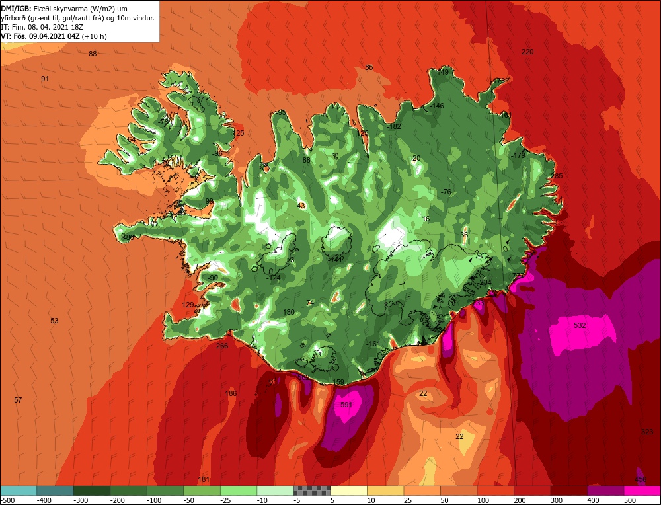Click the checkered -5 to 5 legend swatch

[312, 490]
